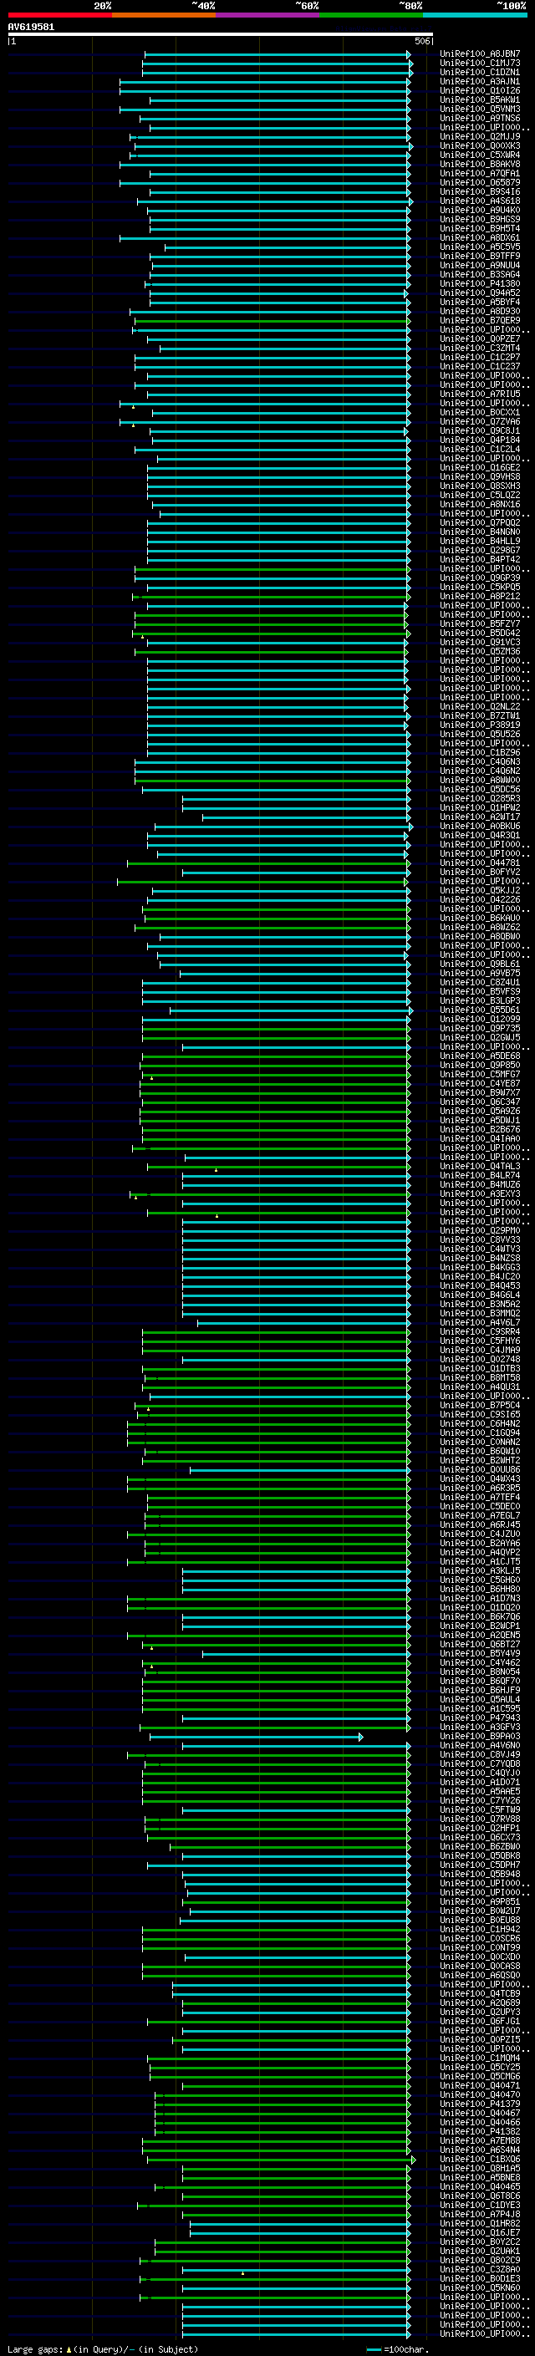The image size is (535, 2356).
Task: Select hit label UniRef100_C1BXQ6
Action: pos(480,2160)
